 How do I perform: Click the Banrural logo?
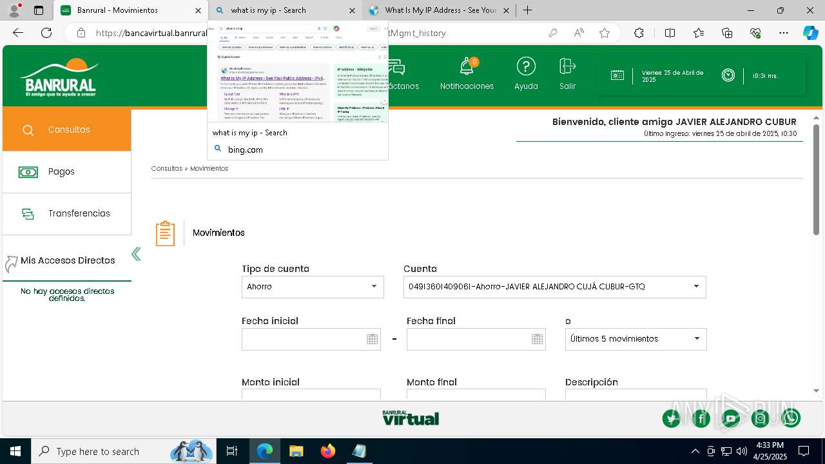pos(59,77)
